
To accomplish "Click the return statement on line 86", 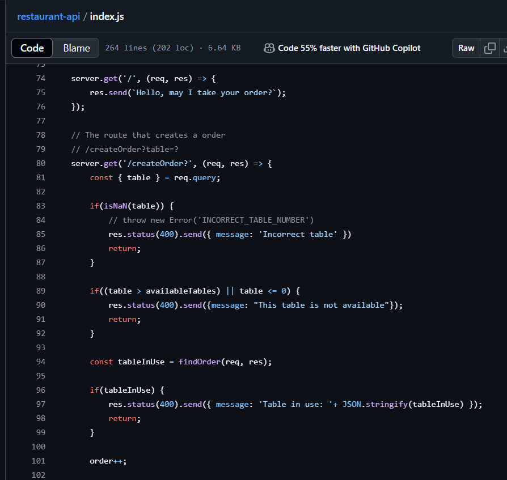I will pyautogui.click(x=125, y=248).
